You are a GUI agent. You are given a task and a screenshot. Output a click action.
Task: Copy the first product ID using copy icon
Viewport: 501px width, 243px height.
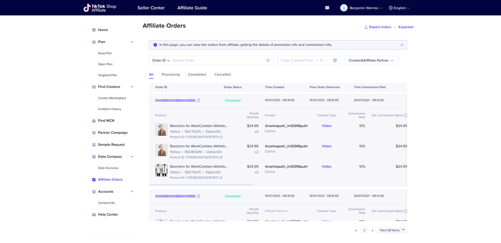(x=221, y=137)
